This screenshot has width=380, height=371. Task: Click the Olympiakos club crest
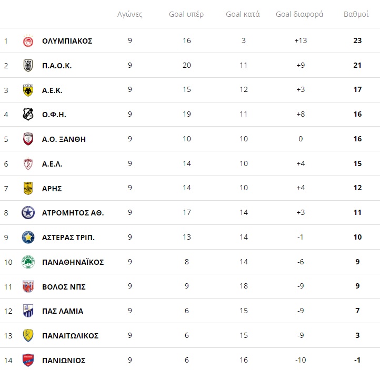click(x=28, y=40)
